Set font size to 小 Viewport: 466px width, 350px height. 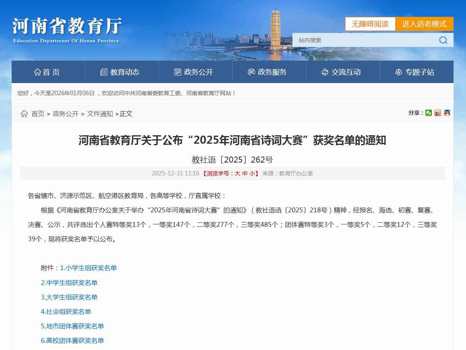[252, 174]
